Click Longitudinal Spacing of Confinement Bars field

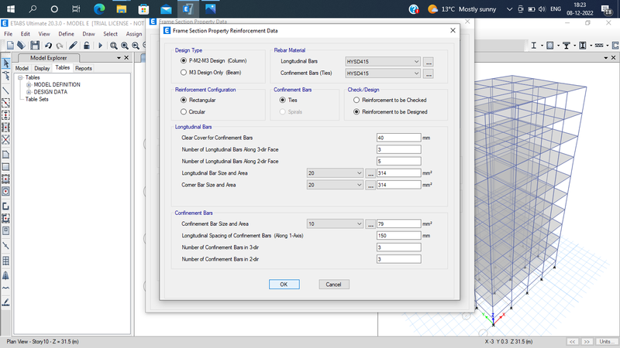398,236
